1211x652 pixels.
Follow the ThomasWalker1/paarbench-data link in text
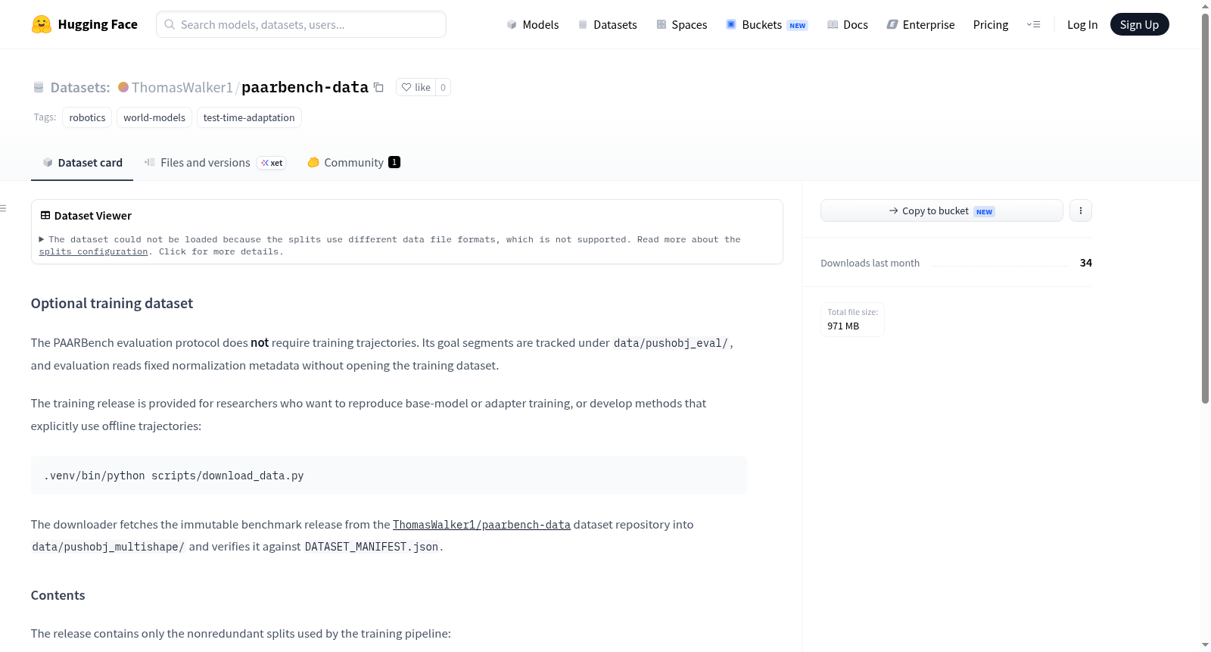pos(481,525)
